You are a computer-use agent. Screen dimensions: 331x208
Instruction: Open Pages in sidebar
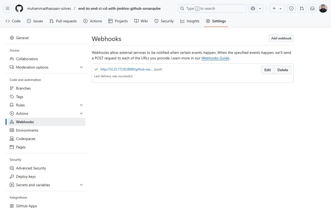47,147
